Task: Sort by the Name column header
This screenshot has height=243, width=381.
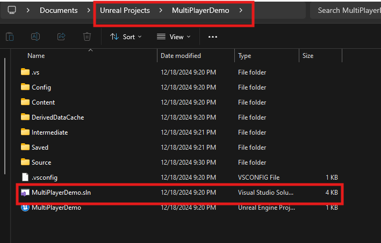Action: [x=36, y=56]
